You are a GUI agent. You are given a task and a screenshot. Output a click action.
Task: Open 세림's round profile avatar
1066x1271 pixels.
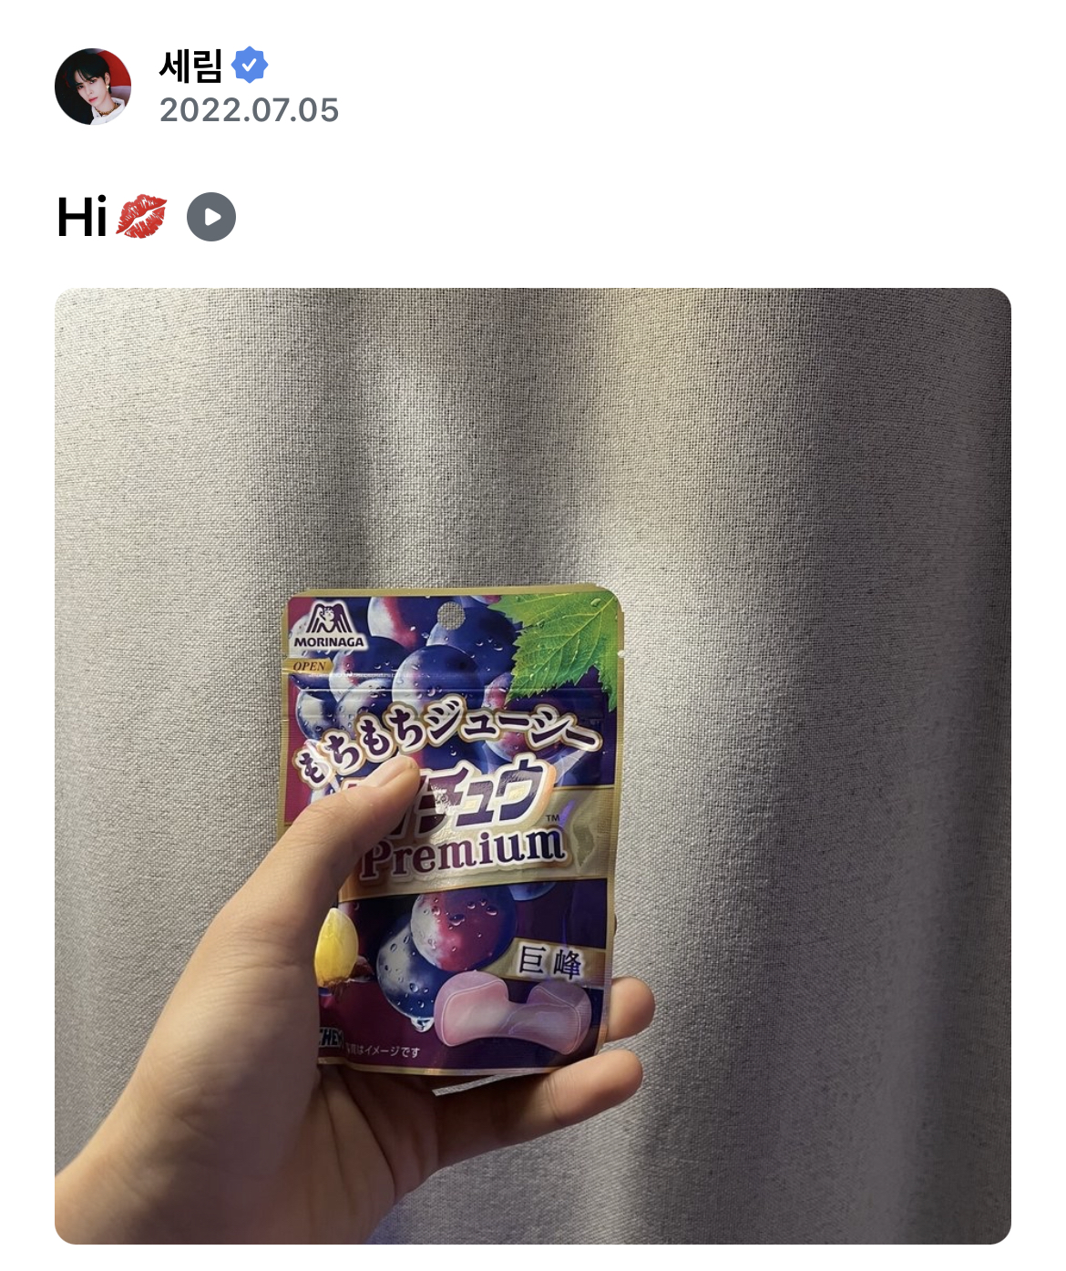pos(92,87)
